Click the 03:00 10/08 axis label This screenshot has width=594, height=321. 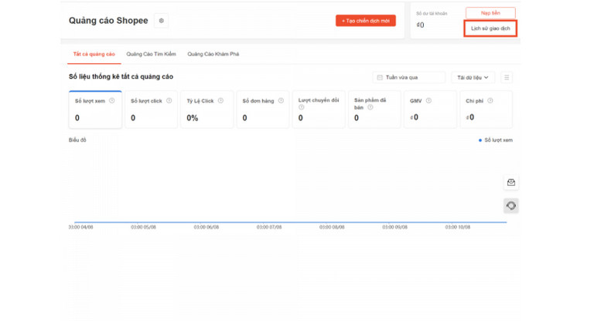pyautogui.click(x=458, y=227)
